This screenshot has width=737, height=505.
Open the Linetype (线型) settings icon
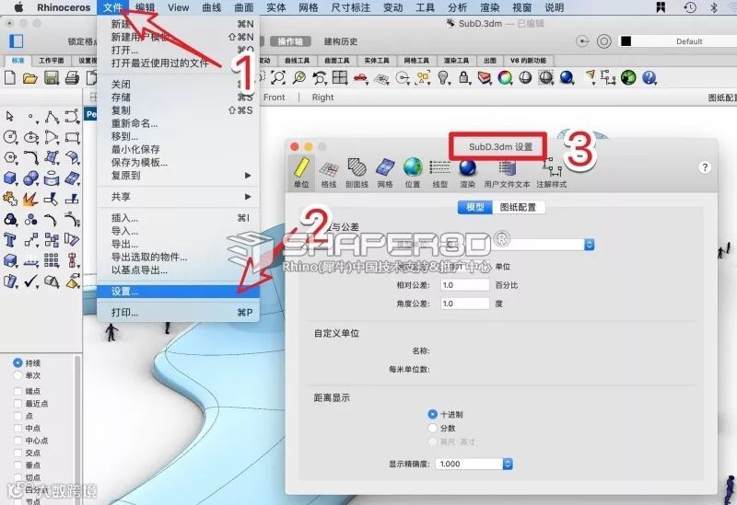440,173
